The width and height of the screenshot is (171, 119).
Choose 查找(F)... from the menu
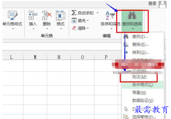tap(143, 37)
